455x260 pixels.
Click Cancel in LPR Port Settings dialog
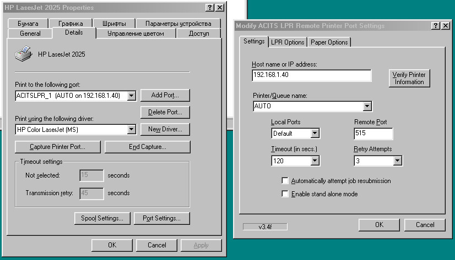425,225
